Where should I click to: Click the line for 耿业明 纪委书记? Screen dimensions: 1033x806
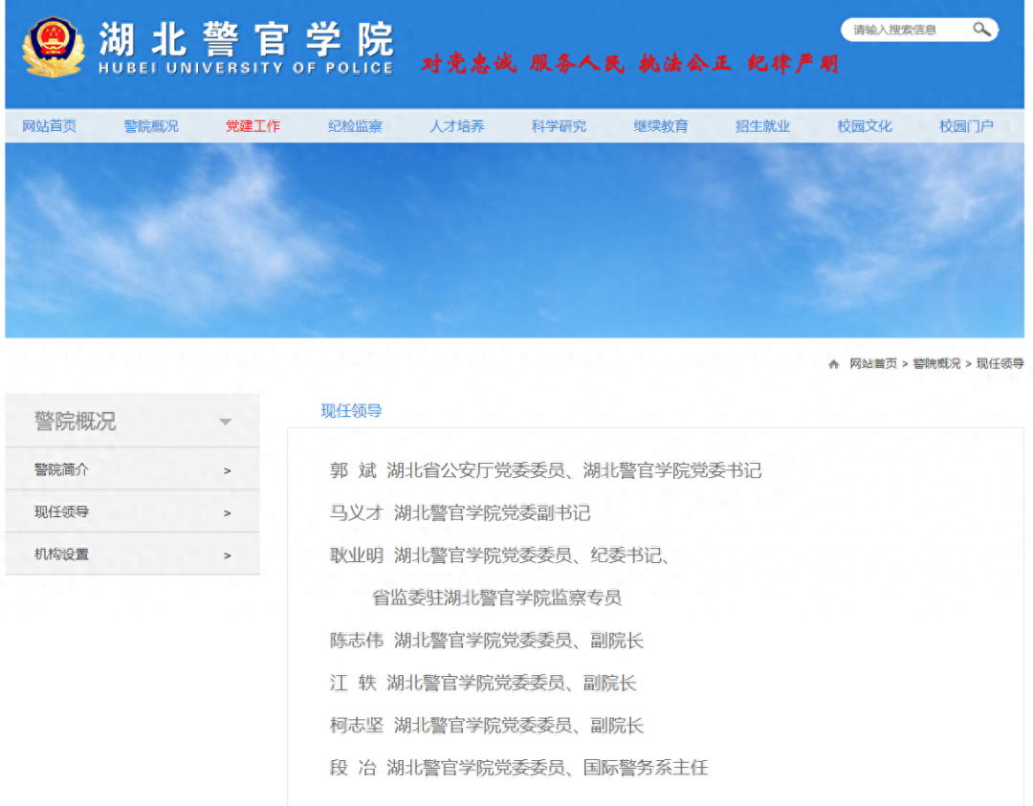point(500,555)
